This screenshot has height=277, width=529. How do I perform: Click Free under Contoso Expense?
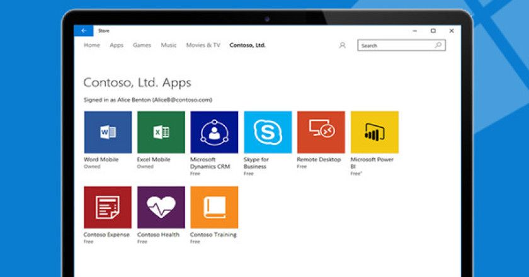(89, 242)
